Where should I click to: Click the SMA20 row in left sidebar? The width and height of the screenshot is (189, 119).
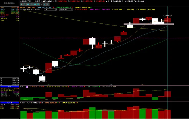pos(10,11)
